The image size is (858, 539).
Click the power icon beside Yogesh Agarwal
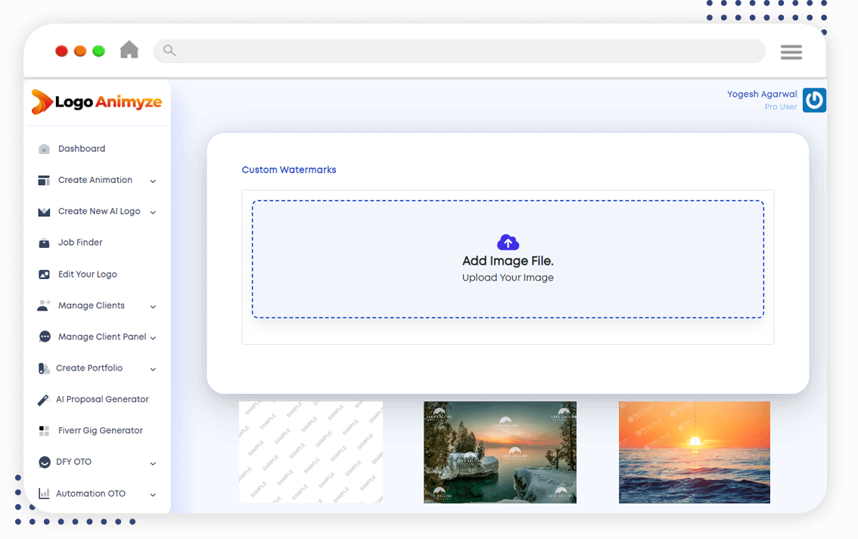click(814, 101)
